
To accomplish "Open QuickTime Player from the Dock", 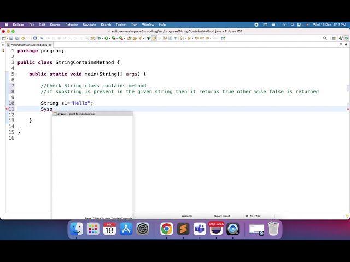I will (232, 229).
